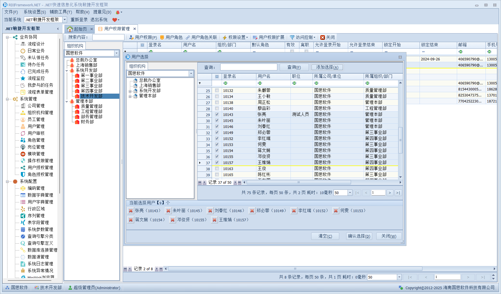Remove 王维娟 (10157) from selected users
Image resolution: width=501 pixels, height=294 pixels.
[x=215, y=220]
